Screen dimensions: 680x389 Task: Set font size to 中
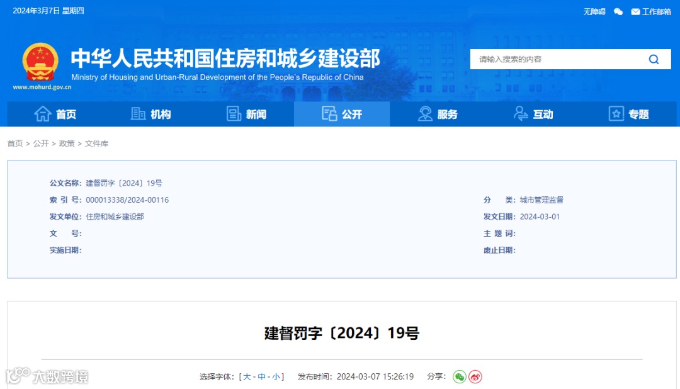(261, 377)
